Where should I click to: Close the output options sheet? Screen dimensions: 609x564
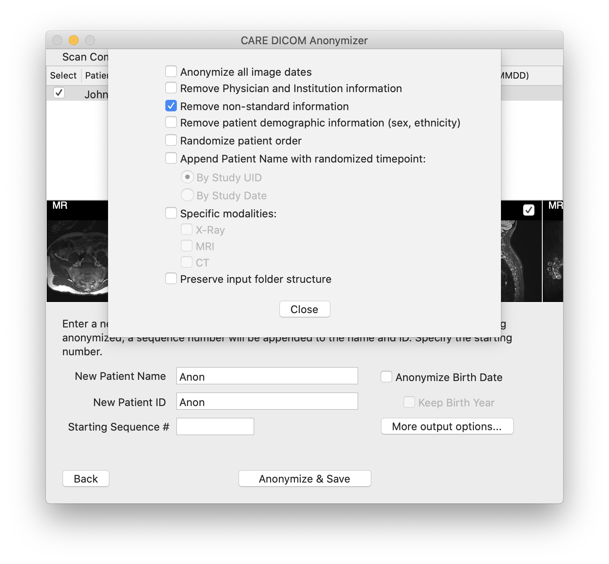click(x=304, y=309)
